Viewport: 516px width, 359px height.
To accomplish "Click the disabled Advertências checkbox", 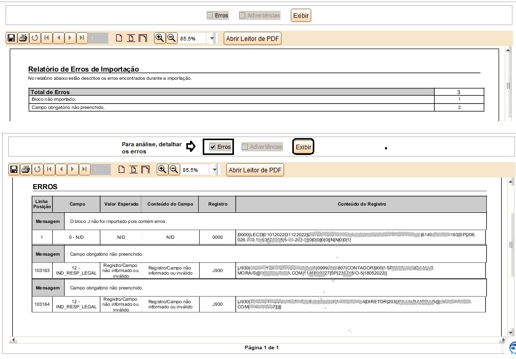I will 242,15.
